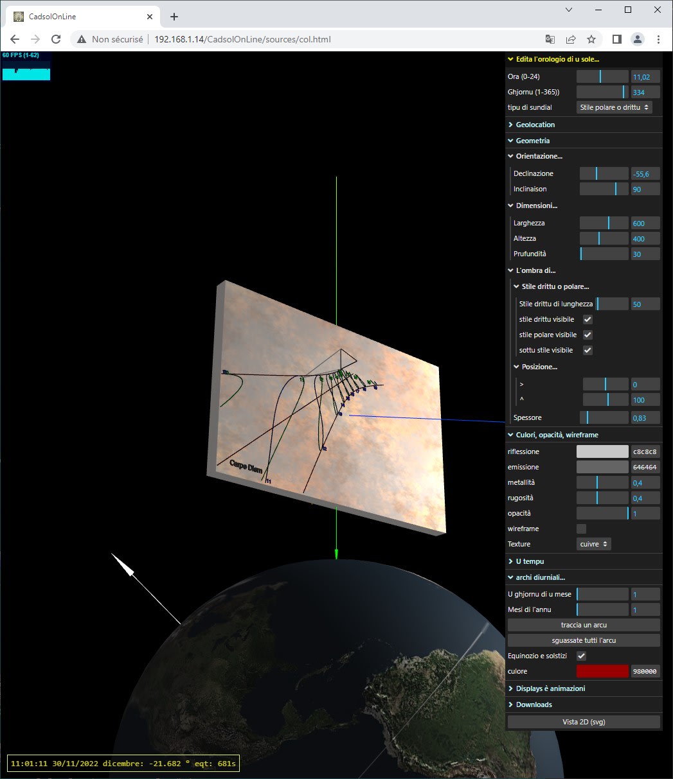Screen dimensions: 673x779
Task: Collapse the Edita l'orologio di u sole section
Action: [584, 59]
